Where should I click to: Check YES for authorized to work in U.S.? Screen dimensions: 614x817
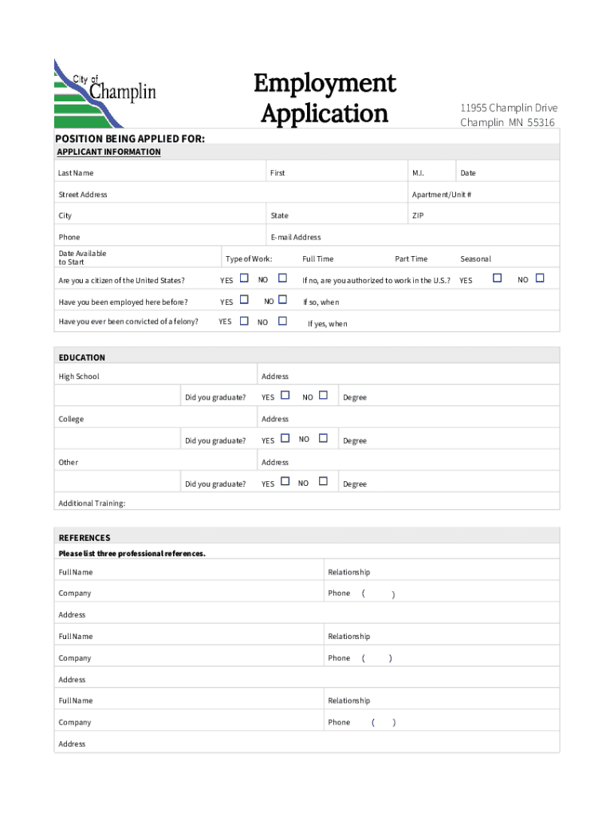click(498, 278)
